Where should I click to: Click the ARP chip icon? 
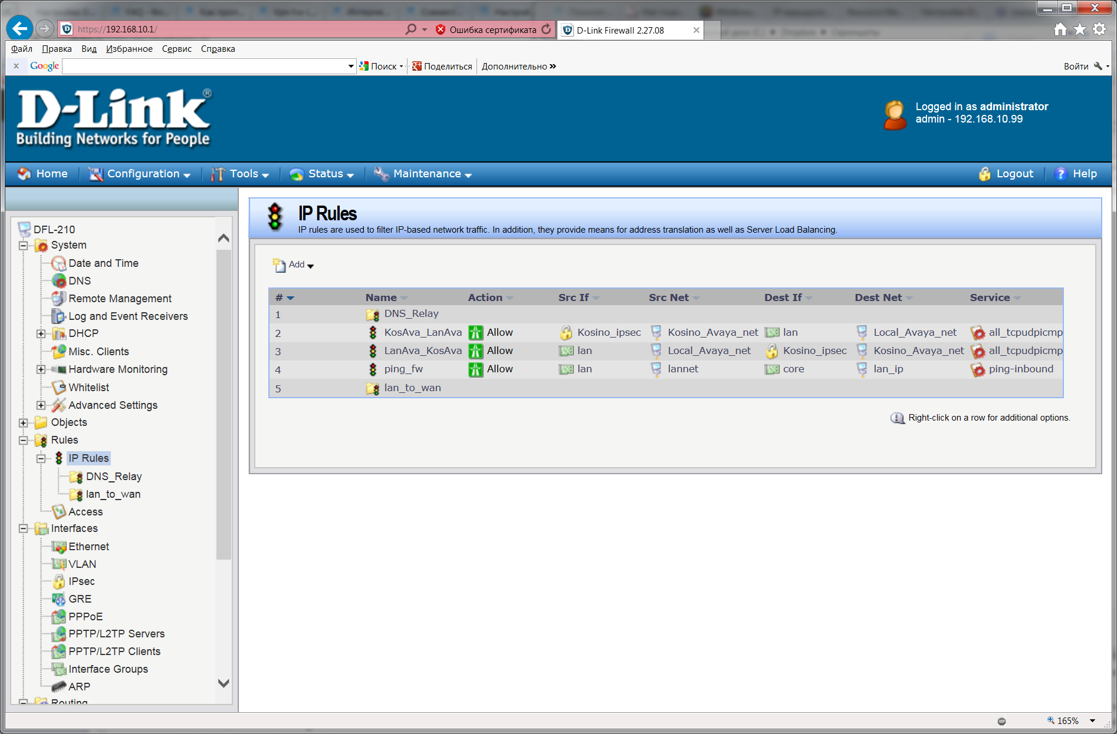pyautogui.click(x=59, y=687)
